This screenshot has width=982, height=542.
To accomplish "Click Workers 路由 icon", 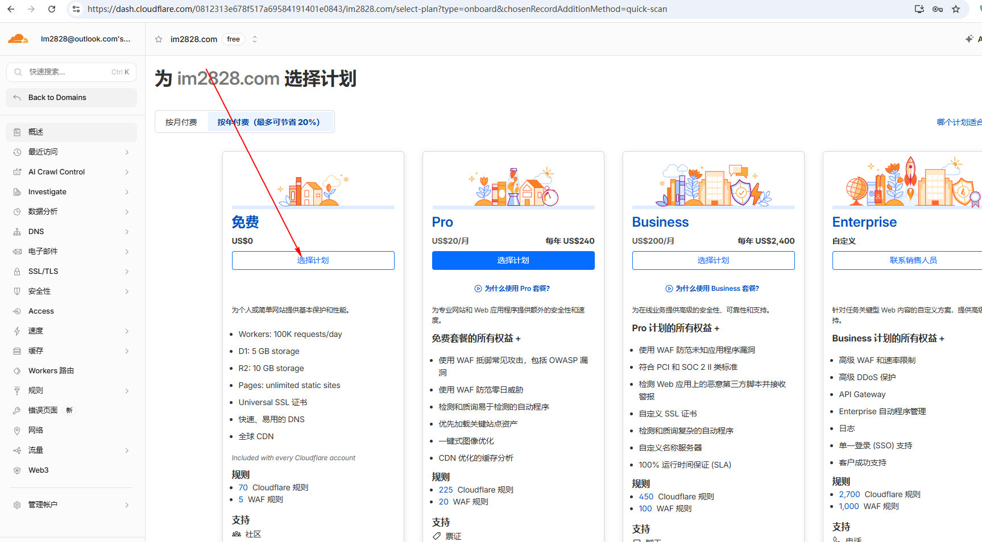I will 17,370.
